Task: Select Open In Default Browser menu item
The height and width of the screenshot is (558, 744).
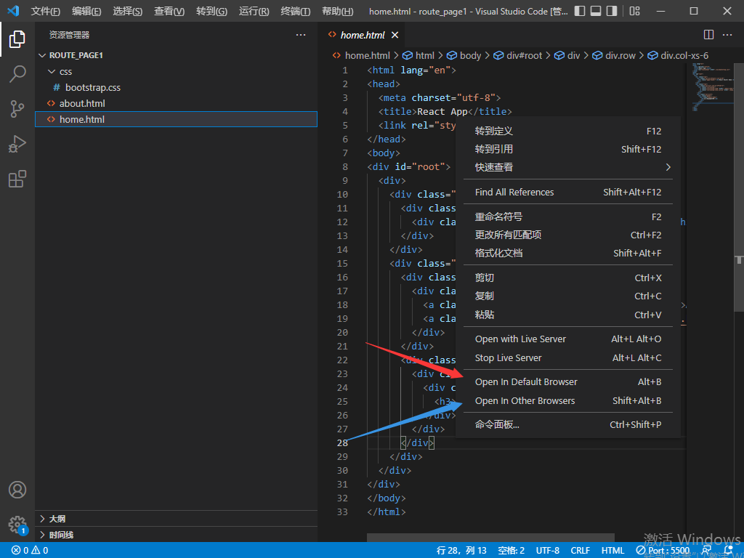Action: click(x=526, y=382)
